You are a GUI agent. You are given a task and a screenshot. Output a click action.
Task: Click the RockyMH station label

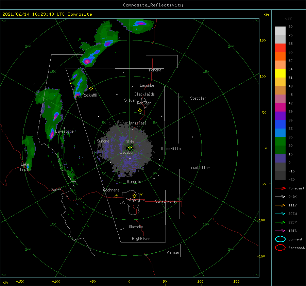click(x=90, y=95)
